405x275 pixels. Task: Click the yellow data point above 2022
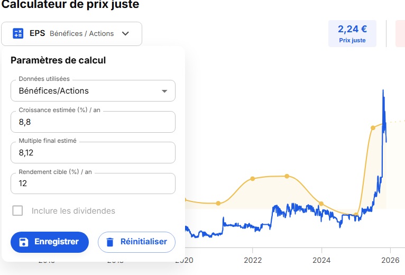coord(253,179)
